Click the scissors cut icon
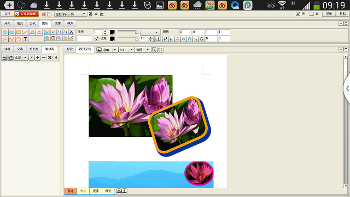Screen dimensions: 350x197 point(71,32)
